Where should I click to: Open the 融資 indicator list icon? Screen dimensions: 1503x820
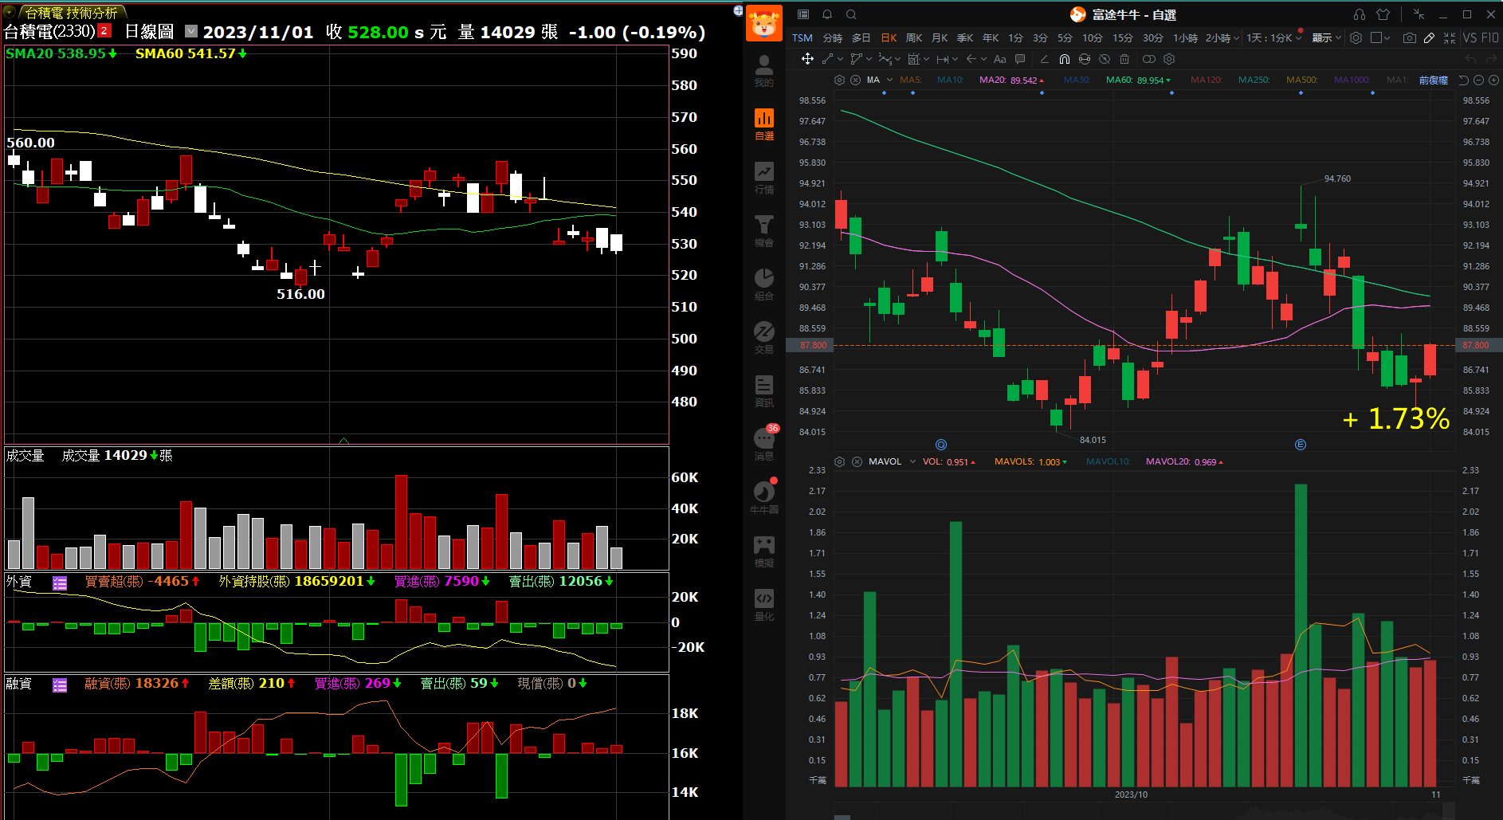[60, 685]
